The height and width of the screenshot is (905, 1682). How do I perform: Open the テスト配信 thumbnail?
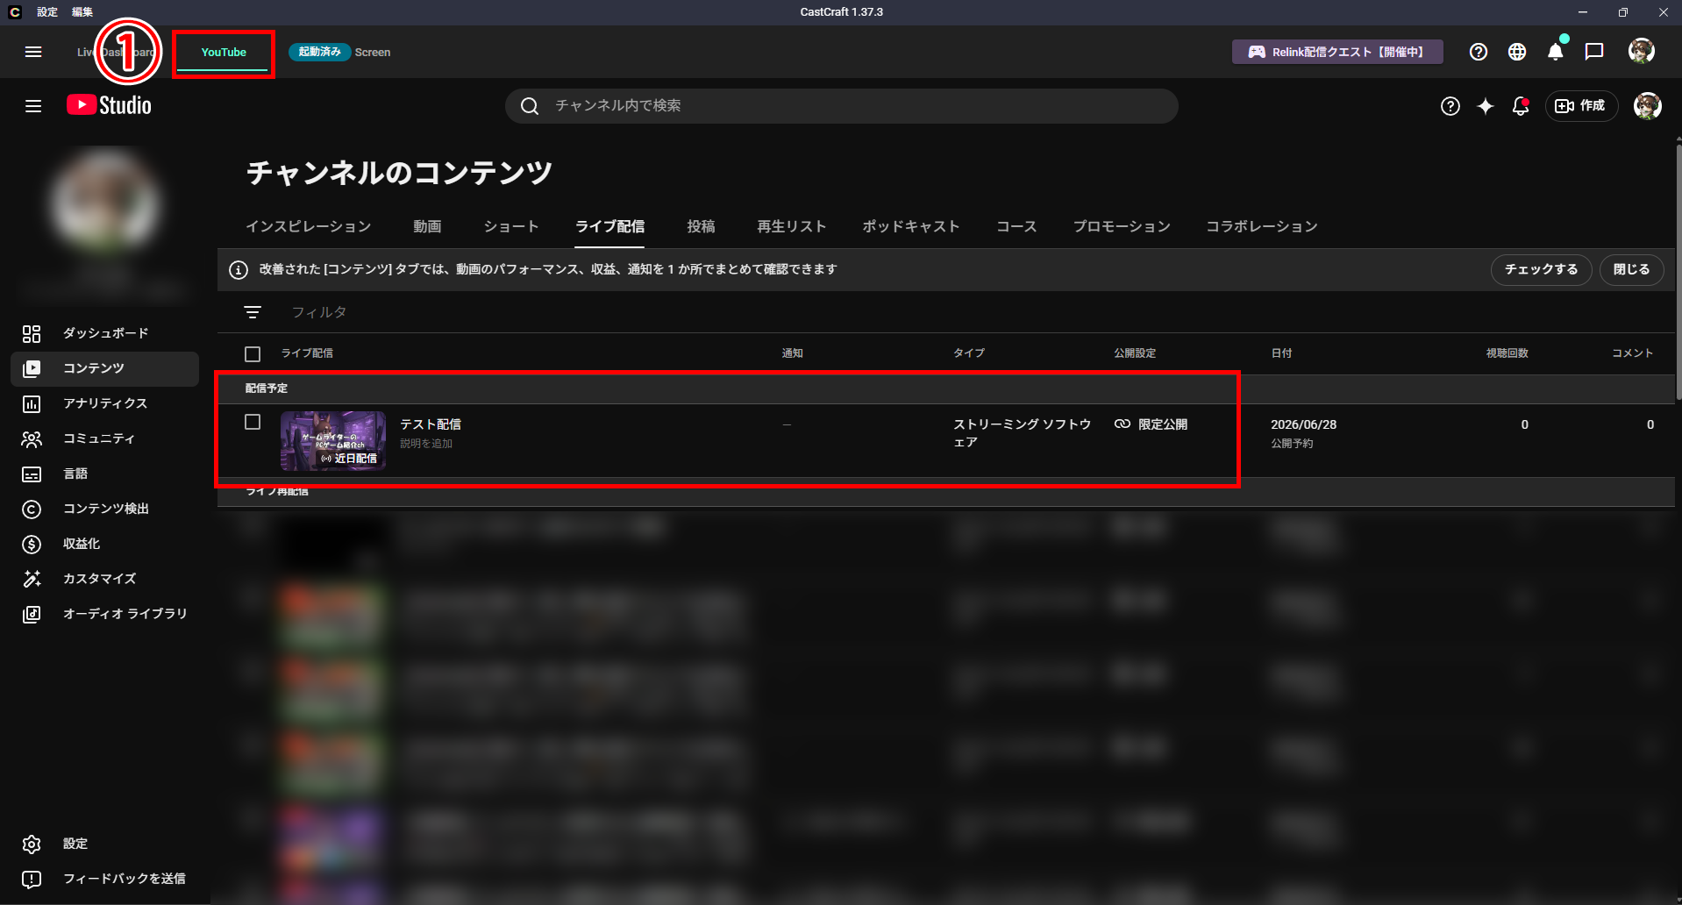pyautogui.click(x=333, y=441)
